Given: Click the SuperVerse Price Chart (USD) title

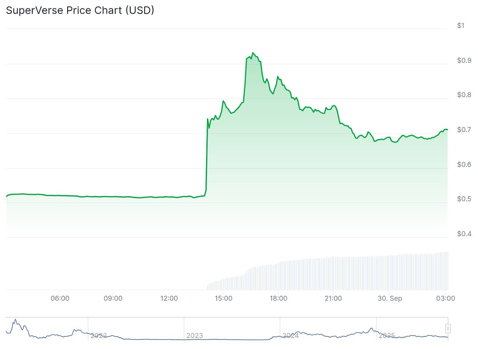Looking at the screenshot, I should pos(80,10).
